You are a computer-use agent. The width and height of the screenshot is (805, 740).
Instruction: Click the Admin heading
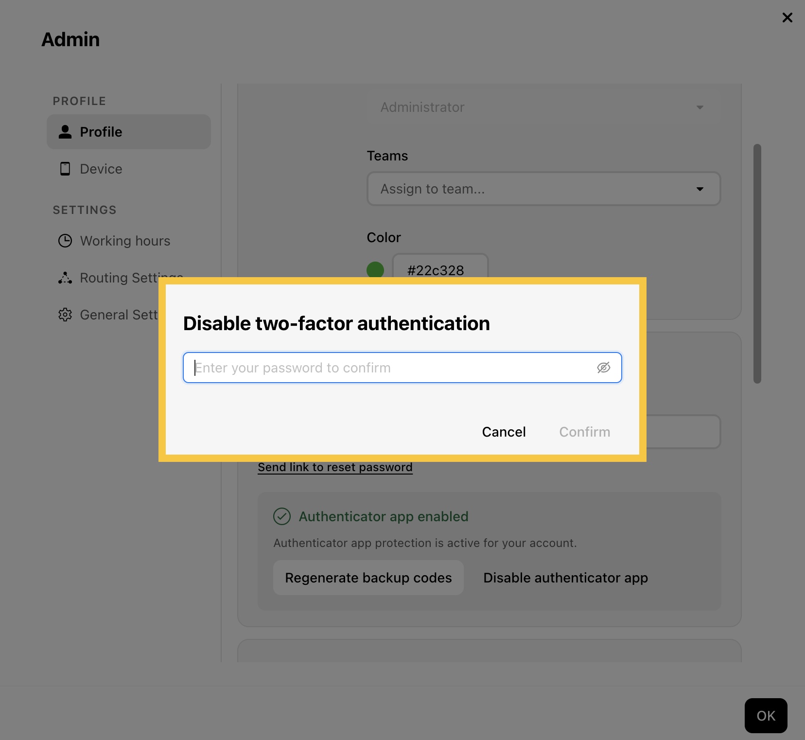point(70,39)
